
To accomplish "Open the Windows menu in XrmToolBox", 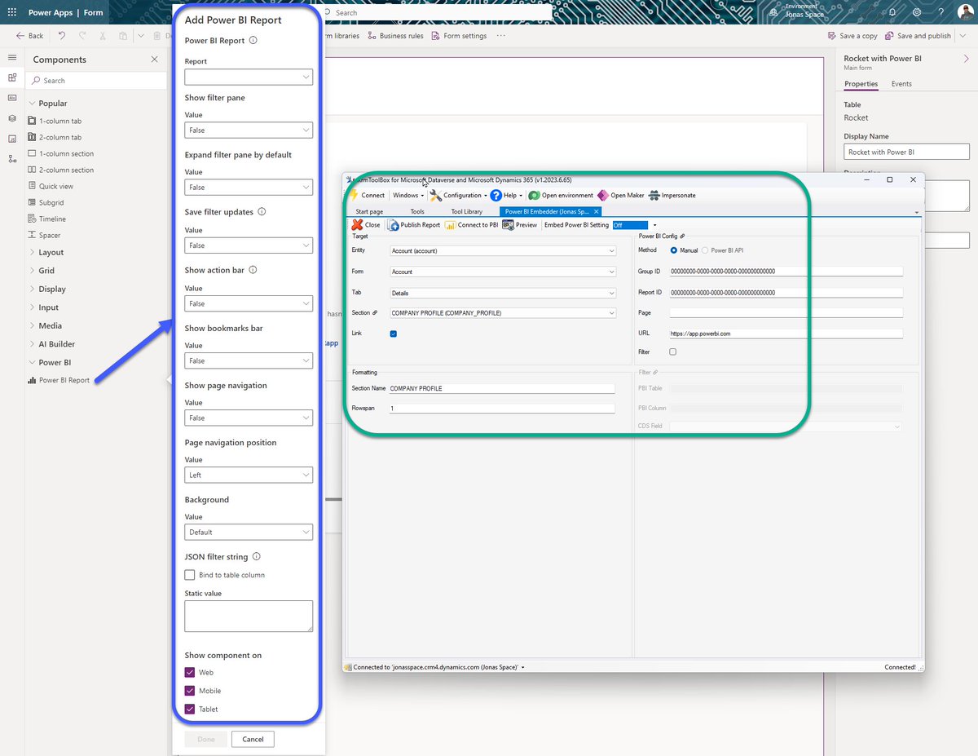I will [x=408, y=195].
